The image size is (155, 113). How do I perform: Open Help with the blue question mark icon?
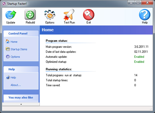145,15
